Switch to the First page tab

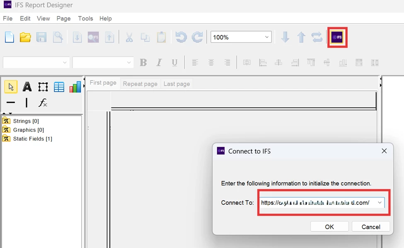(x=103, y=83)
